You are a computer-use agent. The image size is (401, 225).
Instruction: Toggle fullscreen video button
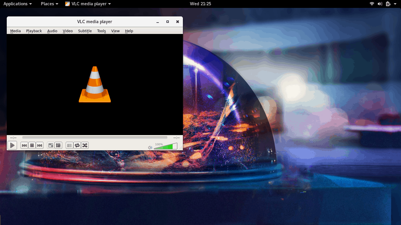tap(51, 145)
